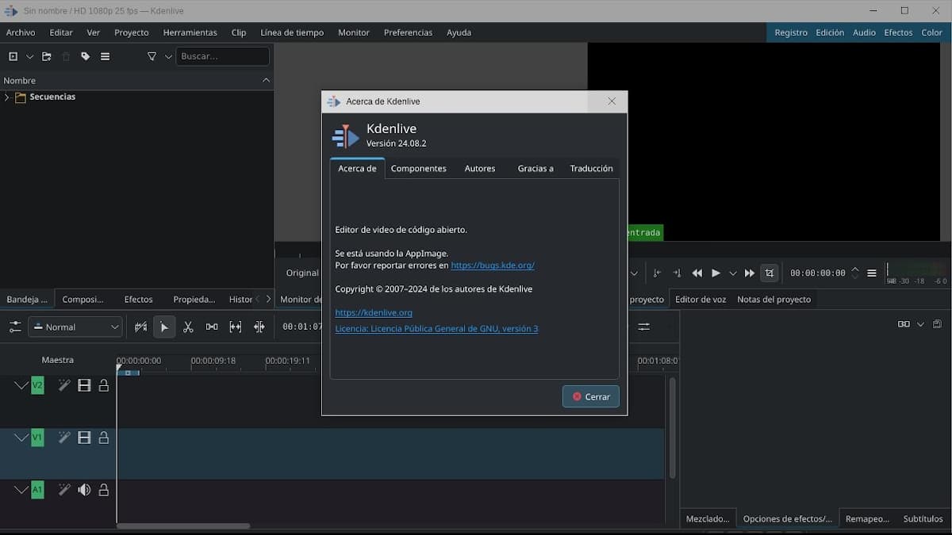952x535 pixels.
Task: Collapse track V1 with its chevron
Action: 21,438
